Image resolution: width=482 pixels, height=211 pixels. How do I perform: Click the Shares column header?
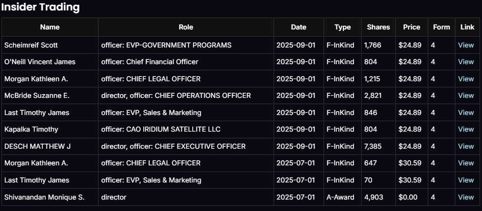378,27
